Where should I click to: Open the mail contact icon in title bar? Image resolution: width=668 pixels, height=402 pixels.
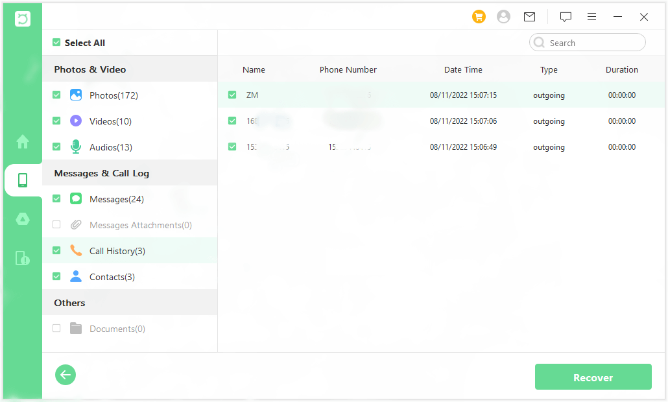pos(529,16)
